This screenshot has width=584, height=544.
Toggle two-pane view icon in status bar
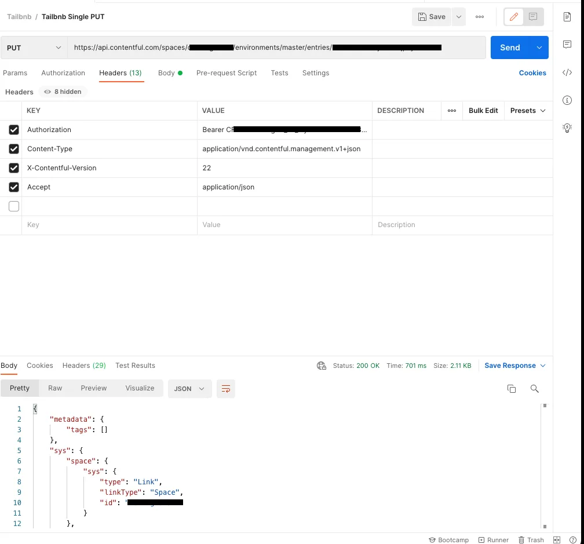(x=557, y=540)
